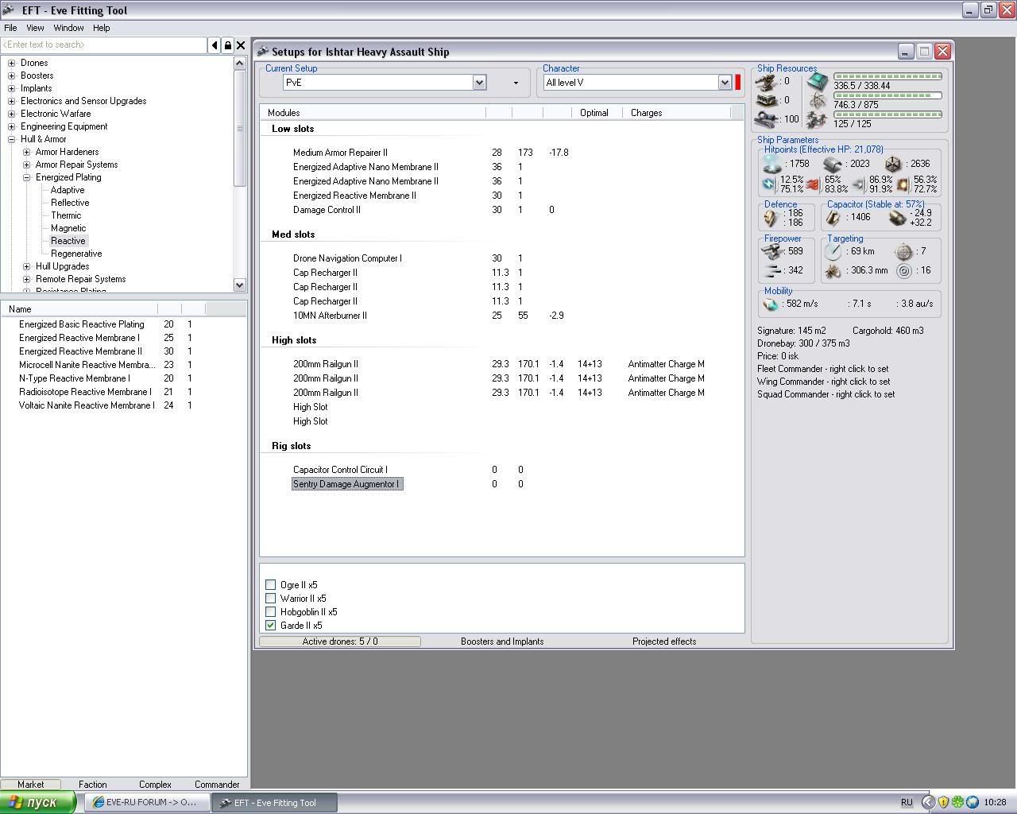Open the Window menu
This screenshot has height=814, width=1017.
[68, 28]
